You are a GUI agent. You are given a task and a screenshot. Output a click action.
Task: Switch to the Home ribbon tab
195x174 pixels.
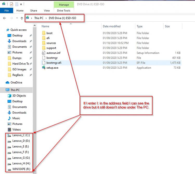pos(20,11)
